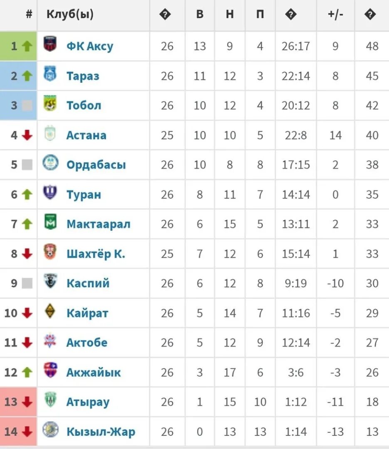
Task: Open the Атырау team link
Action: click(88, 402)
